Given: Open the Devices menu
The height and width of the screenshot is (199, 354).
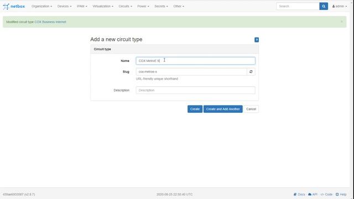Looking at the screenshot, I should tap(64, 6).
